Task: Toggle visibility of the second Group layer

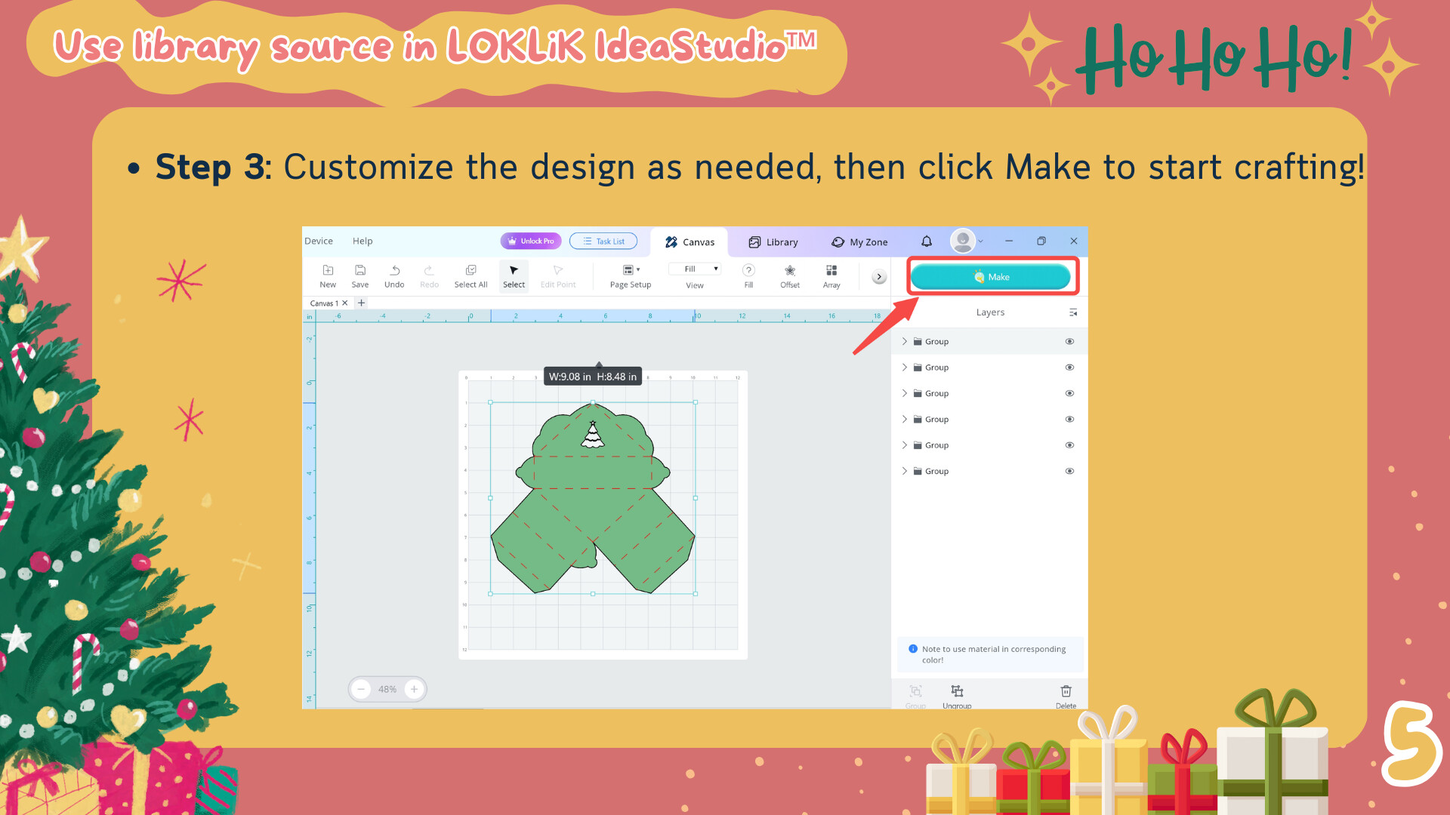Action: 1069,368
